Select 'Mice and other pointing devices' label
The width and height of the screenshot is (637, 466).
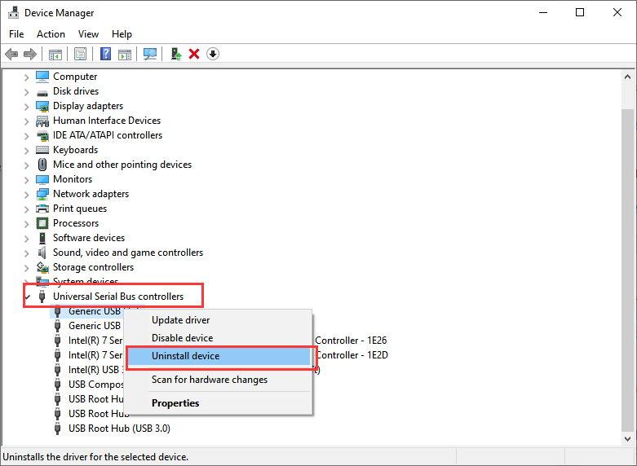point(122,165)
